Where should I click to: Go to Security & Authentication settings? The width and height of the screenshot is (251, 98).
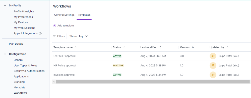[x=29, y=71]
